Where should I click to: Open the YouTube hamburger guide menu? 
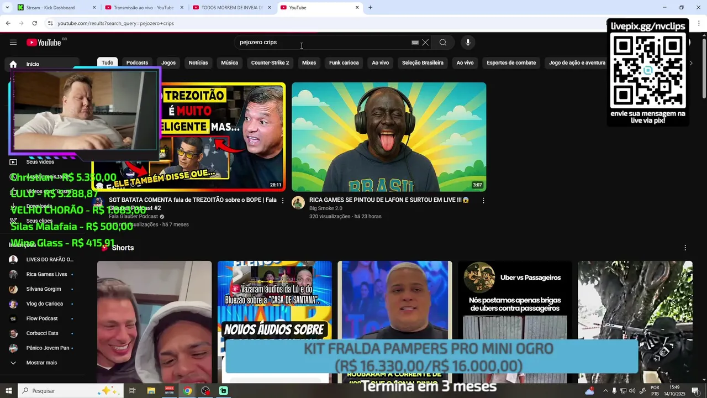tap(13, 43)
